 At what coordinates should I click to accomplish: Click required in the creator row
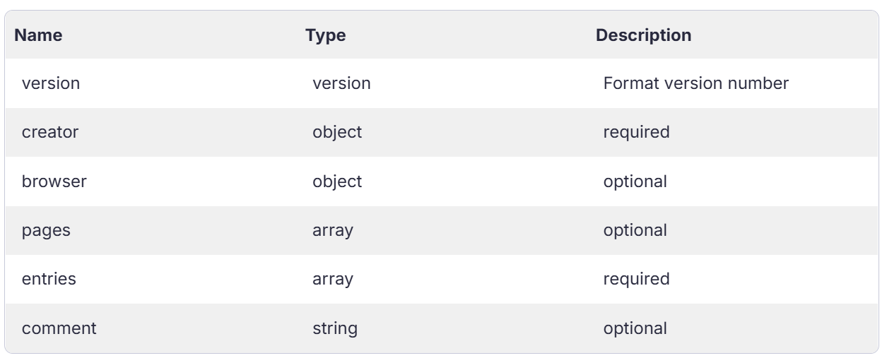[637, 132]
